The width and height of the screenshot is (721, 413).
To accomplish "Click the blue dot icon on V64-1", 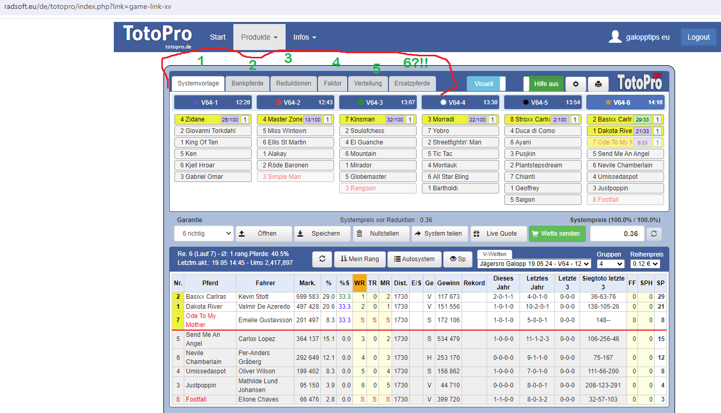I will pyautogui.click(x=196, y=103).
